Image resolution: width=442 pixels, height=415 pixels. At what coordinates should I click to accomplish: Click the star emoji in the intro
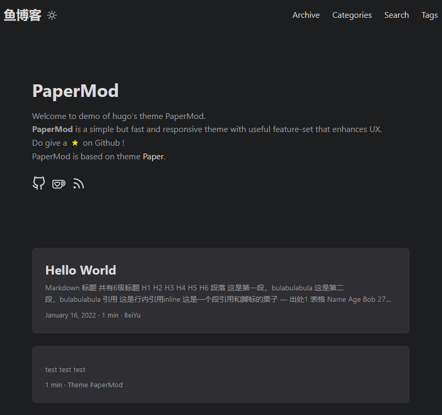(x=74, y=143)
